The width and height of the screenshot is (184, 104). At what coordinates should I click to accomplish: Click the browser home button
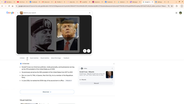tap(13, 6)
